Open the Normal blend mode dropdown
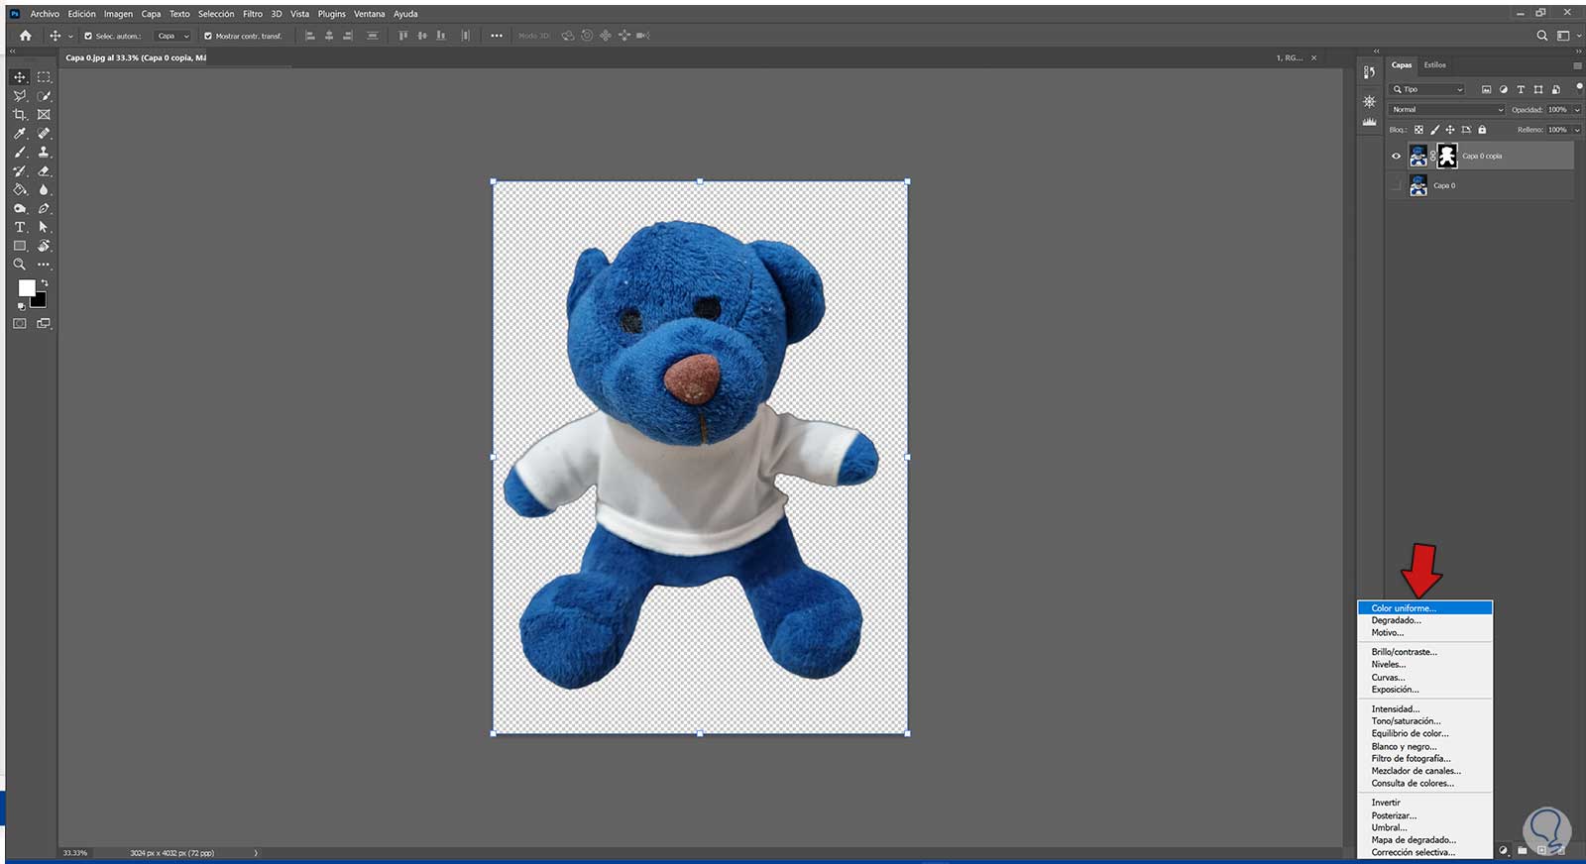 coord(1446,110)
